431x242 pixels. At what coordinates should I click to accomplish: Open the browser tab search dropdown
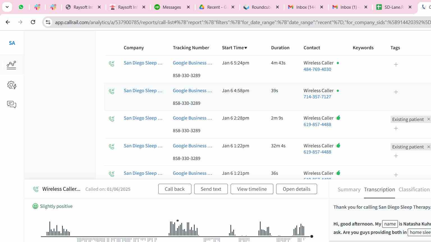click(7, 7)
